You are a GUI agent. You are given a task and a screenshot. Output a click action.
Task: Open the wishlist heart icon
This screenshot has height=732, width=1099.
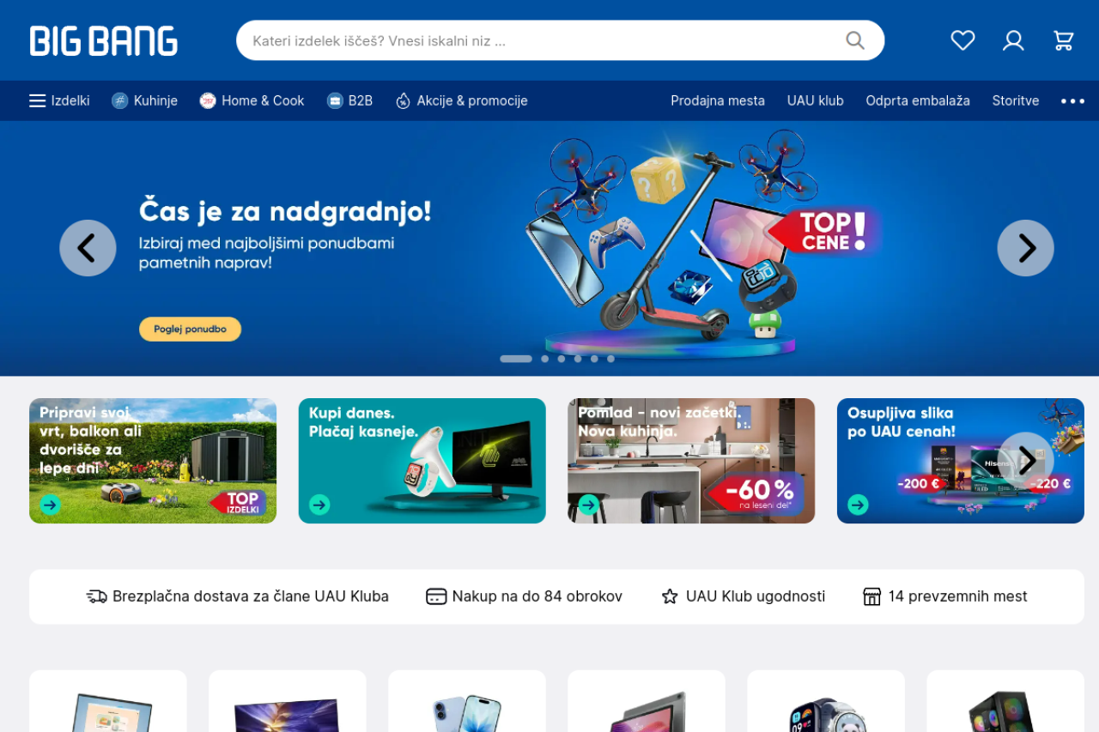click(x=962, y=40)
